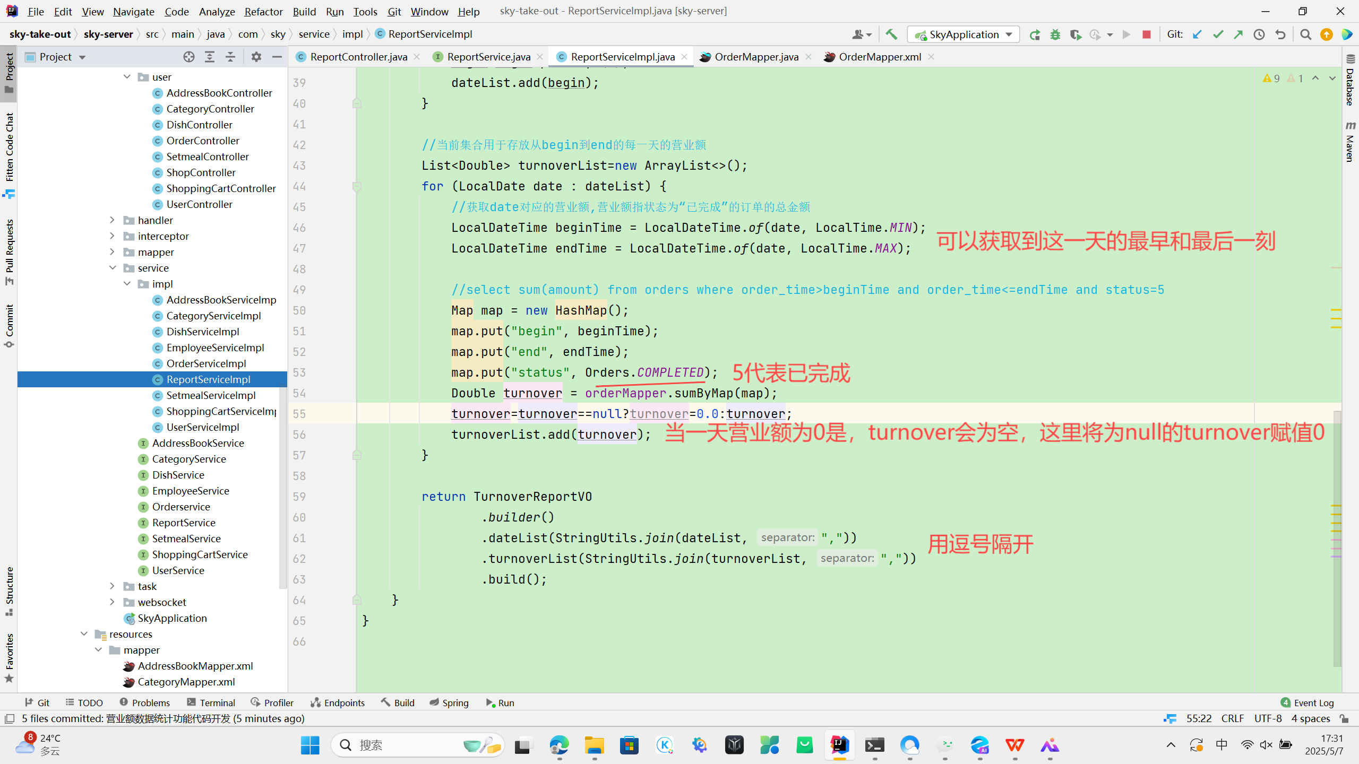1359x764 pixels.
Task: Collapse all in Project panel
Action: pyautogui.click(x=230, y=57)
